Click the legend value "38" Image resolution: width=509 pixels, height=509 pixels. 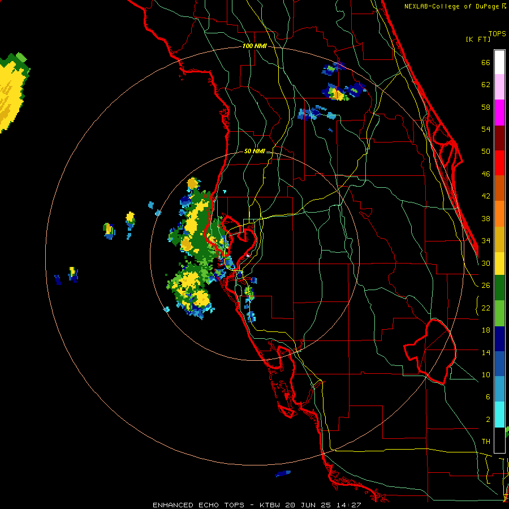click(x=486, y=218)
